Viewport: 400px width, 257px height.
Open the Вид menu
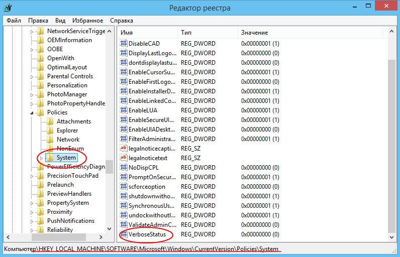point(60,21)
